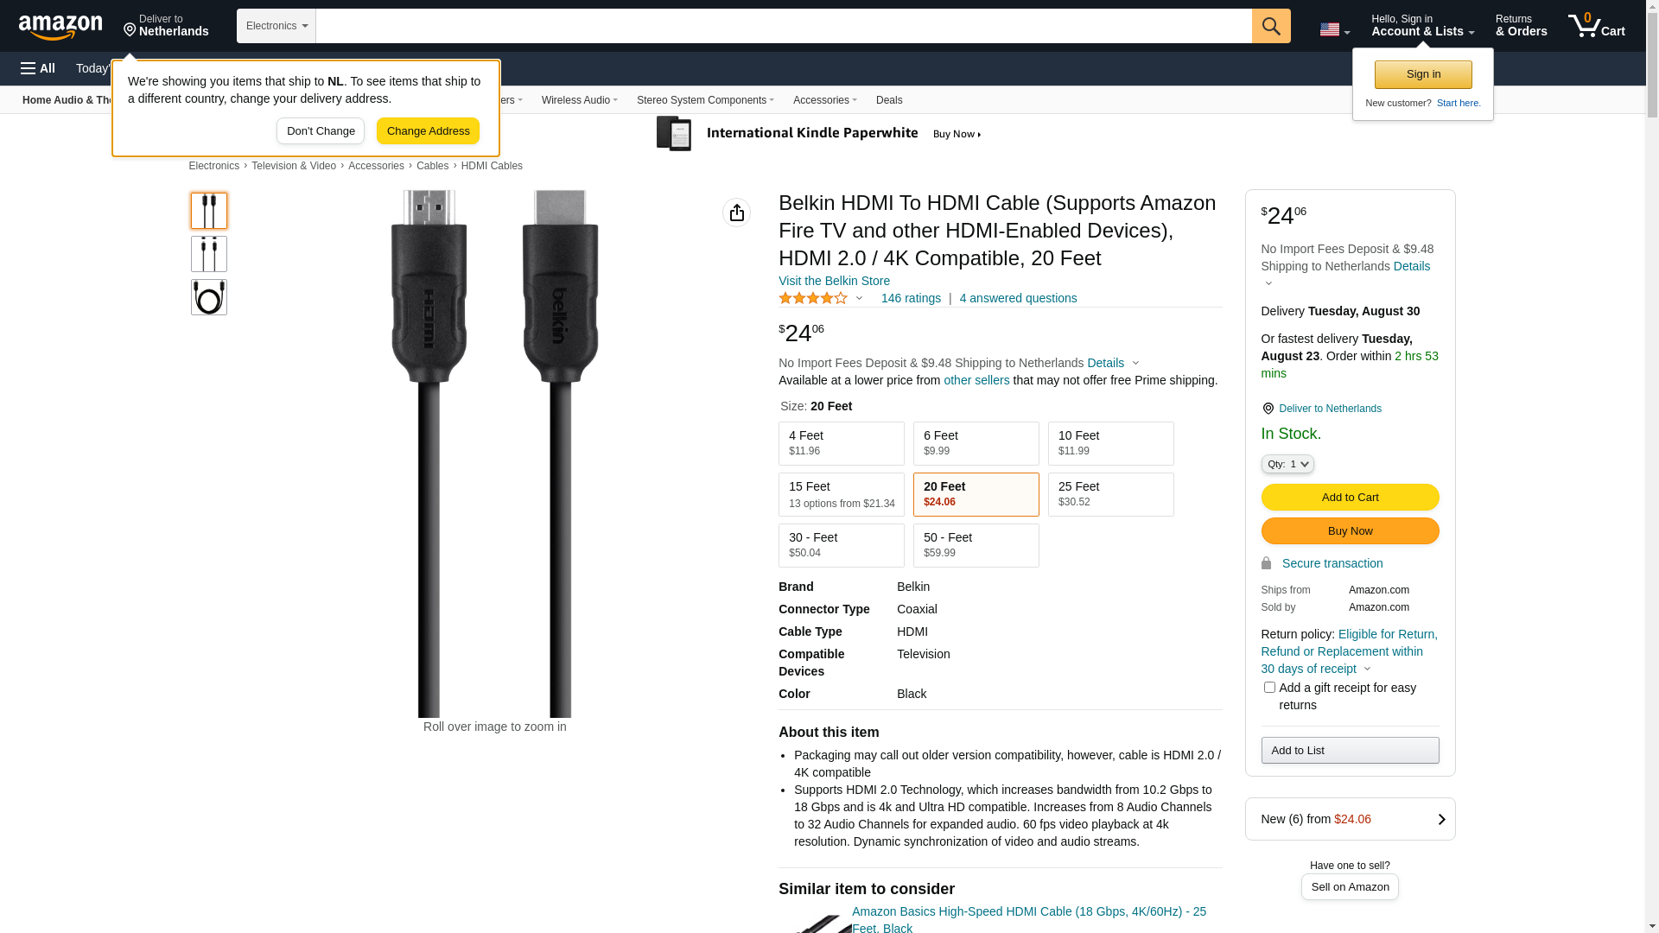The image size is (1659, 933).
Task: Click into the search input field
Action: tap(783, 26)
